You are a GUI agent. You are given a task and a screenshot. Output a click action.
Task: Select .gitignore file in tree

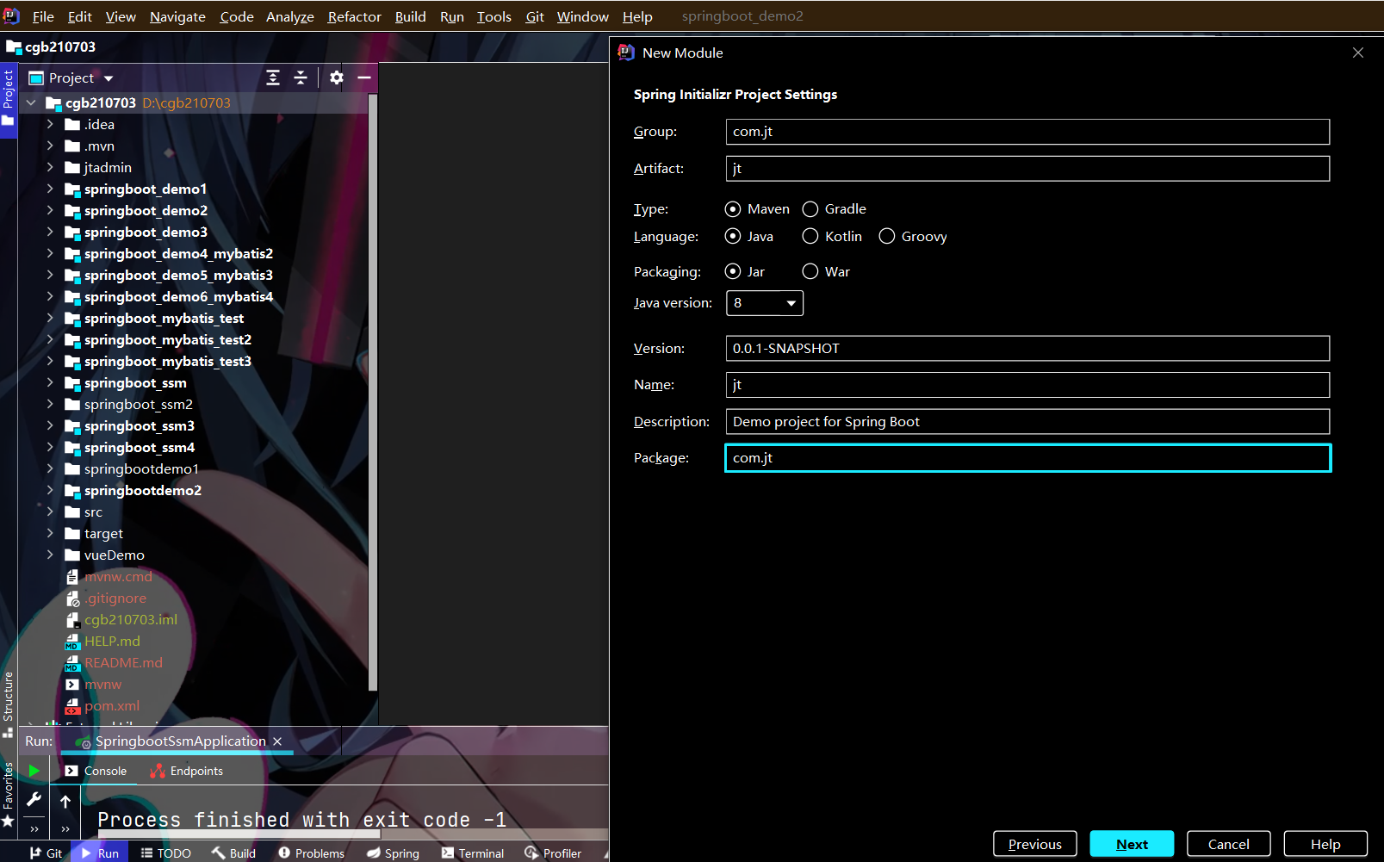[115, 598]
